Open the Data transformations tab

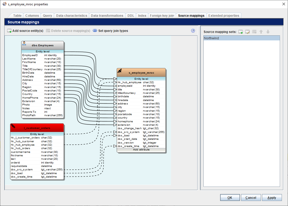click(x=107, y=16)
